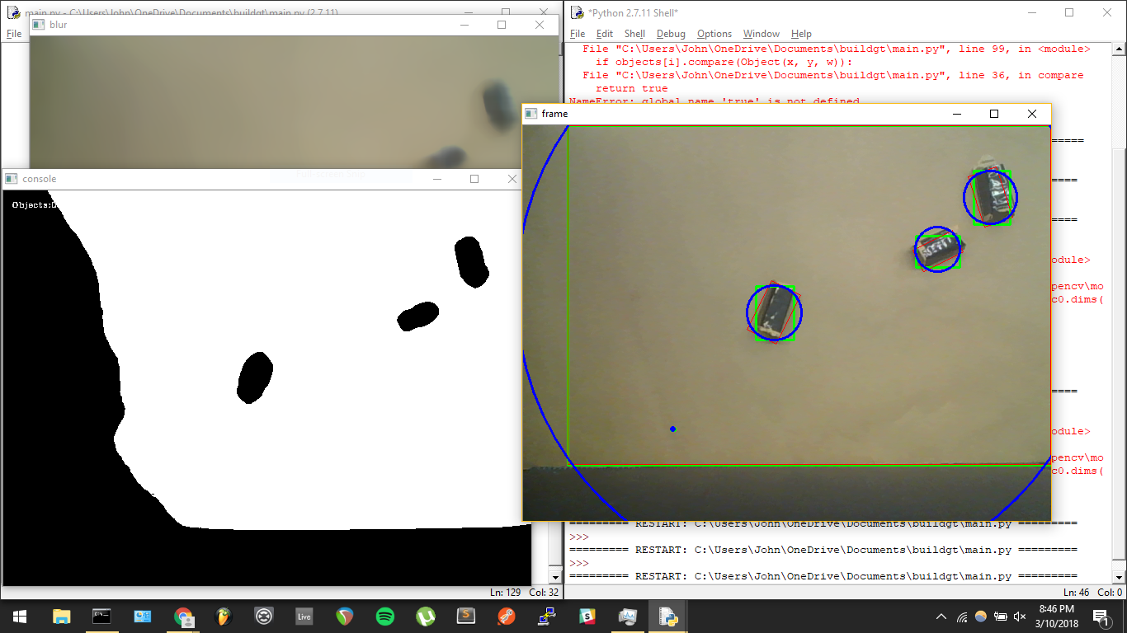
Task: Maximize the blur window
Action: pyautogui.click(x=502, y=25)
